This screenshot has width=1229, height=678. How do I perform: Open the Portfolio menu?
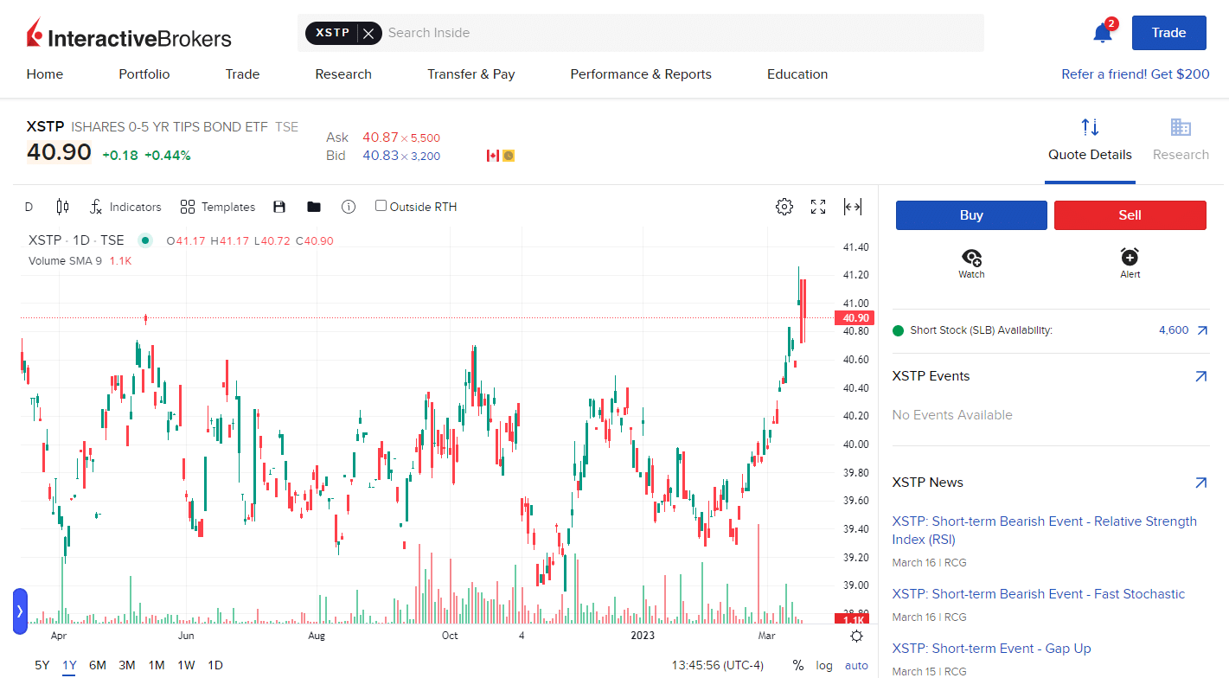click(x=144, y=74)
